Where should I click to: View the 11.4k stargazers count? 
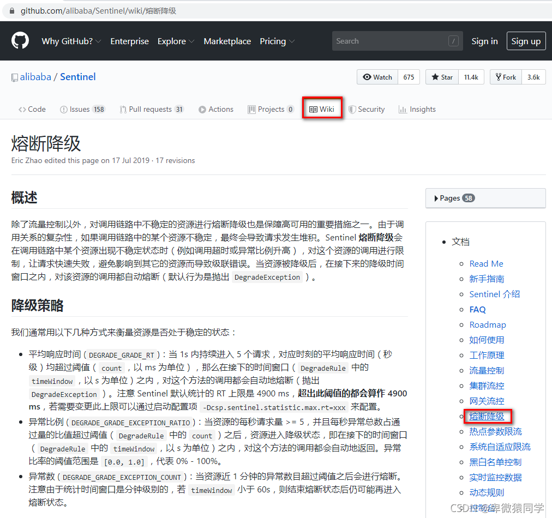(471, 77)
